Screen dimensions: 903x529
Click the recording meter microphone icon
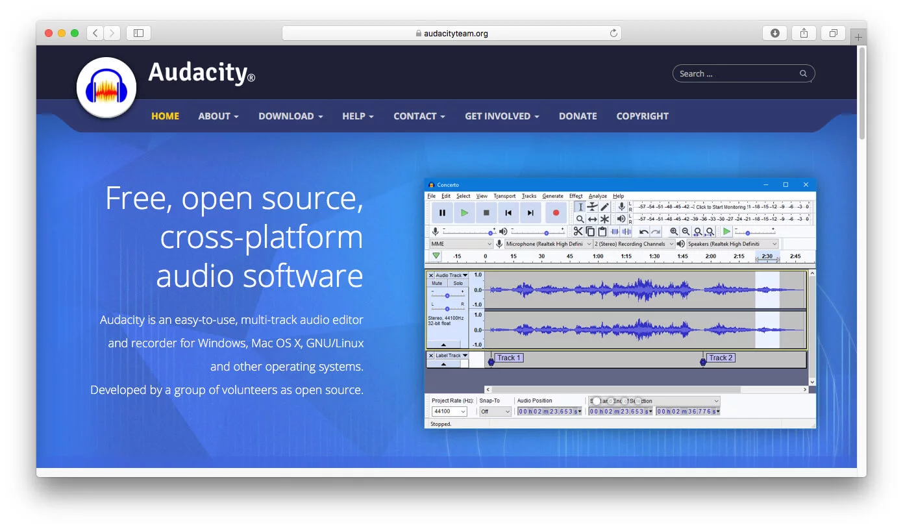(x=621, y=206)
